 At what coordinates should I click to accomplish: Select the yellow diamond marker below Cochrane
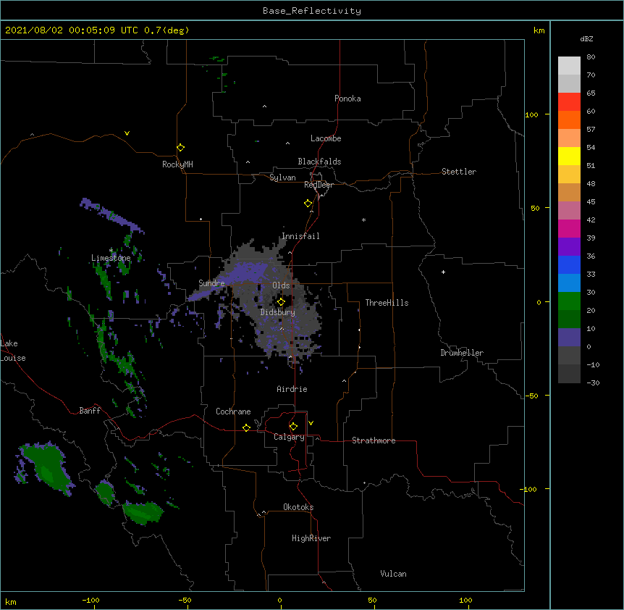point(246,427)
